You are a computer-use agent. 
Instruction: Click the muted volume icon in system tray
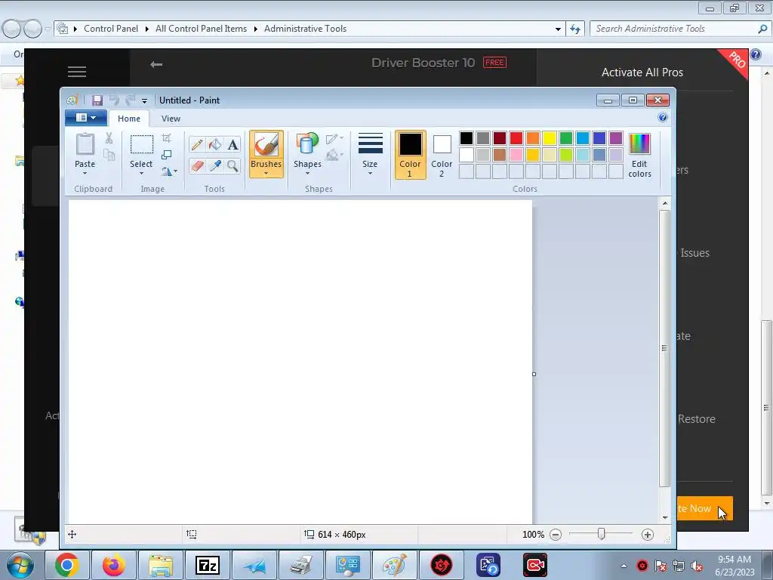697,566
